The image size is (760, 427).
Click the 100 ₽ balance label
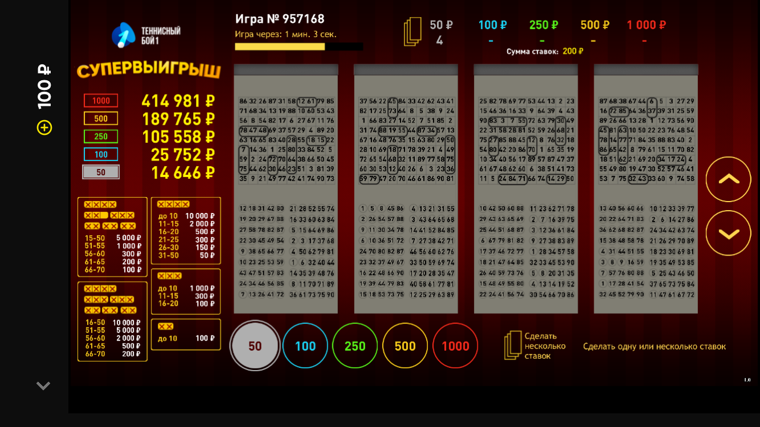pyautogui.click(x=44, y=87)
